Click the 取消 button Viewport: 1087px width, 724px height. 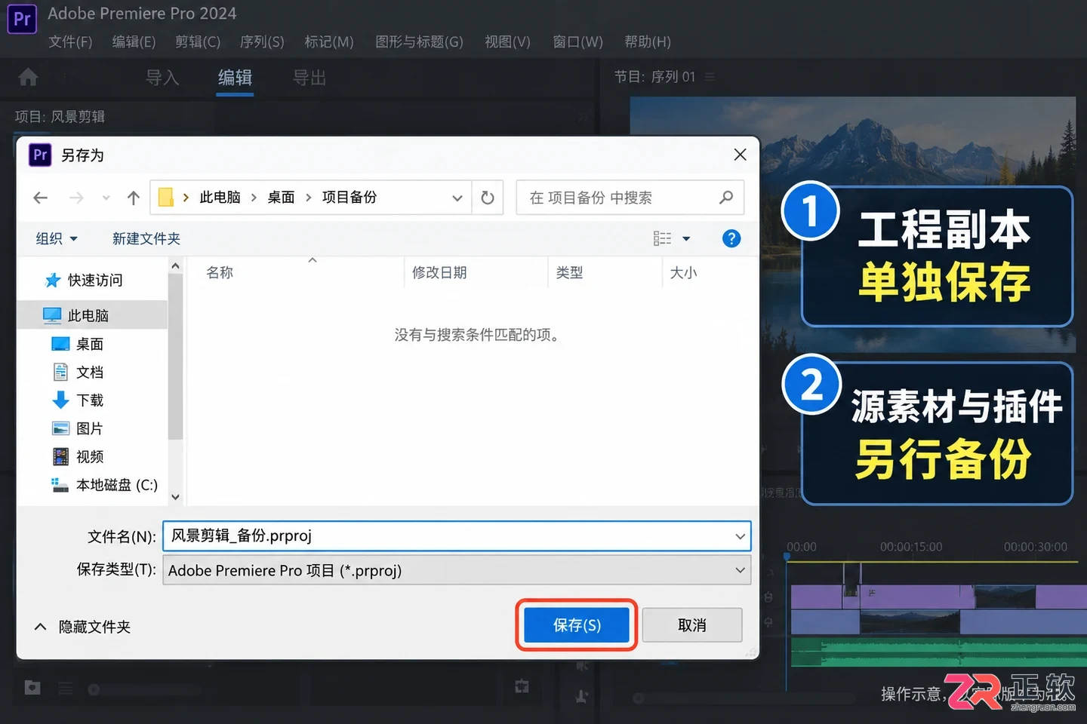(x=692, y=625)
